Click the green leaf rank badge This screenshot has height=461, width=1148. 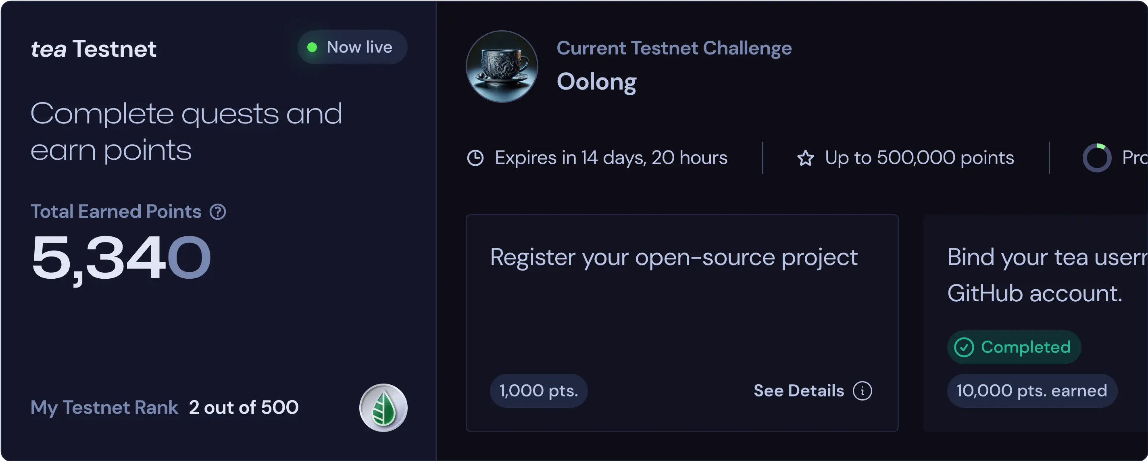click(x=383, y=407)
